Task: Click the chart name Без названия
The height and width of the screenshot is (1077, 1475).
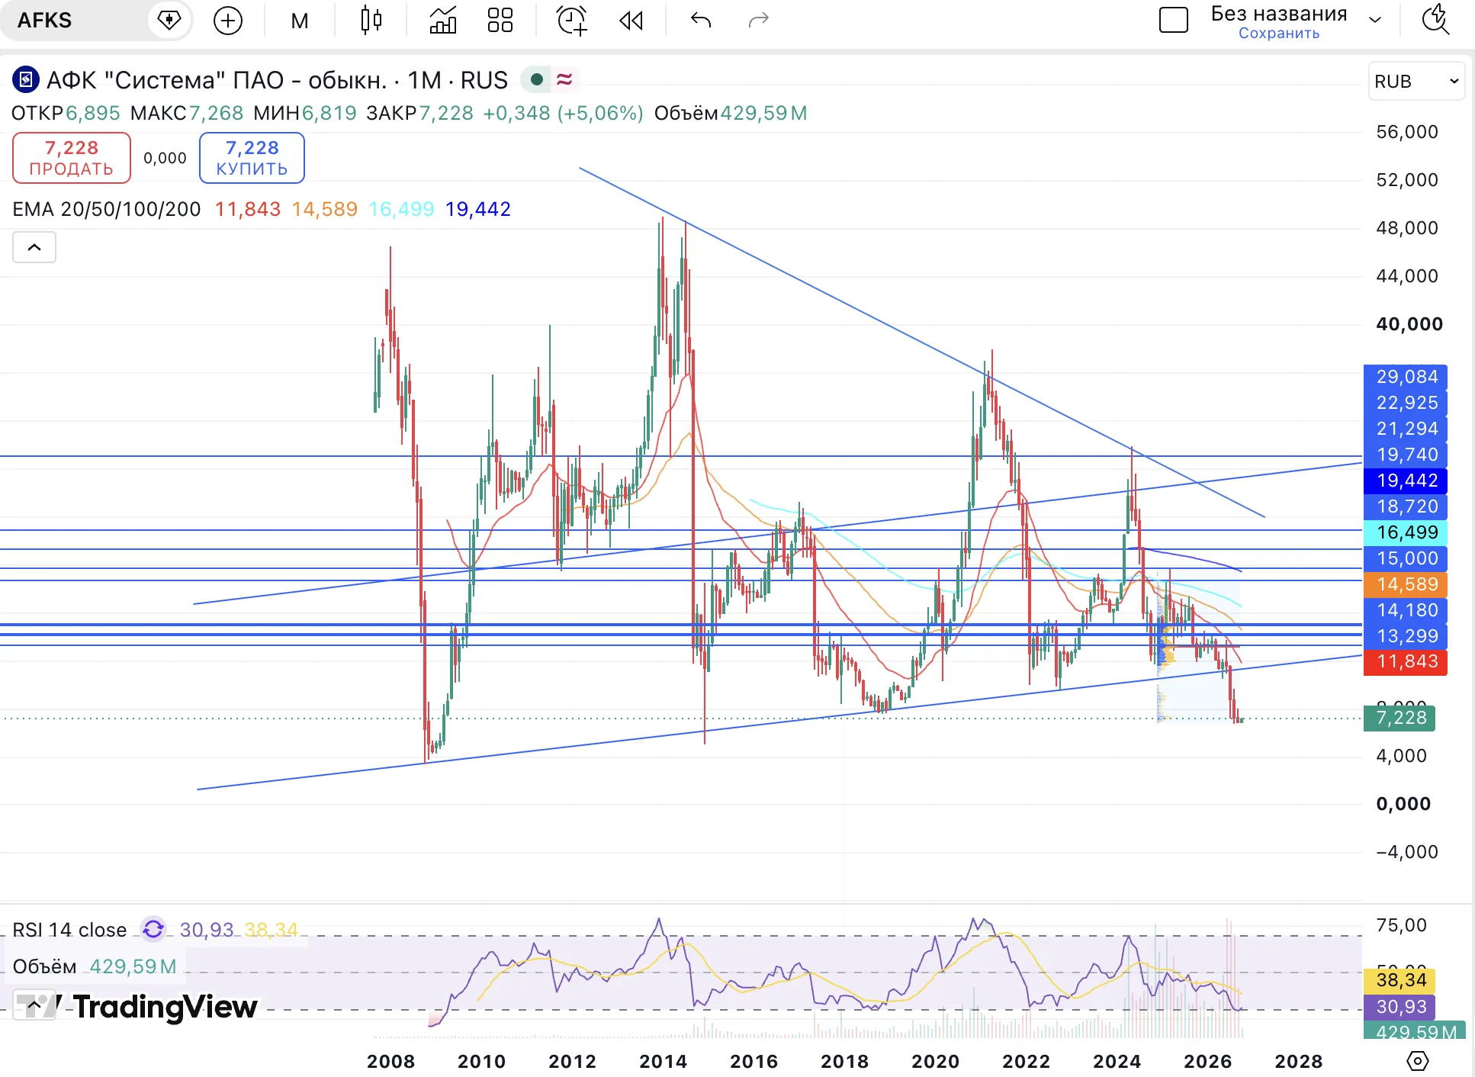Action: 1279,14
